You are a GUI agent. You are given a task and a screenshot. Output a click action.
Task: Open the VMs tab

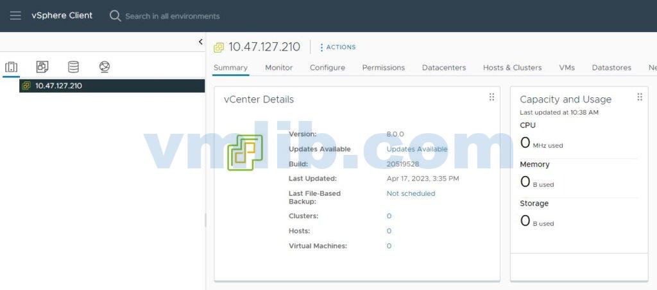click(x=567, y=68)
